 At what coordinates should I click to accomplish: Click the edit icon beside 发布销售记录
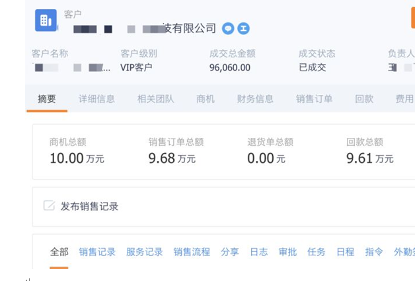pos(49,206)
